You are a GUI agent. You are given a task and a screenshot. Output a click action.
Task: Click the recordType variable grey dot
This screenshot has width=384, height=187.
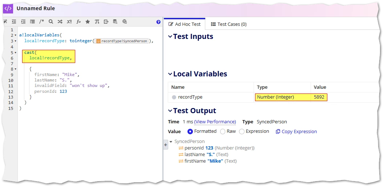(174, 97)
